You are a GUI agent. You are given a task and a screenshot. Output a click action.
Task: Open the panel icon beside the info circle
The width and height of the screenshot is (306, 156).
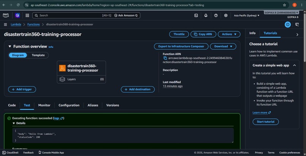pos(297,24)
